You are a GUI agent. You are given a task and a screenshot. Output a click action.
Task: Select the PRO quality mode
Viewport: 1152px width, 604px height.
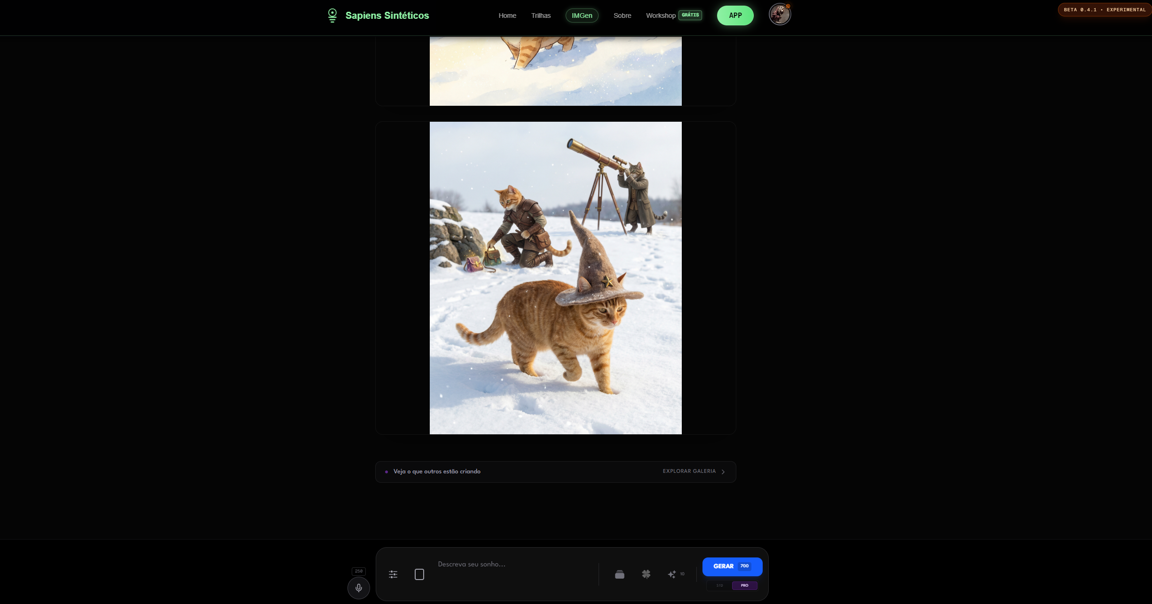pyautogui.click(x=744, y=585)
